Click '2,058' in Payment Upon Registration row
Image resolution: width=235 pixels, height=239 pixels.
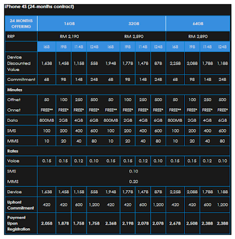pyautogui.click(x=47, y=223)
